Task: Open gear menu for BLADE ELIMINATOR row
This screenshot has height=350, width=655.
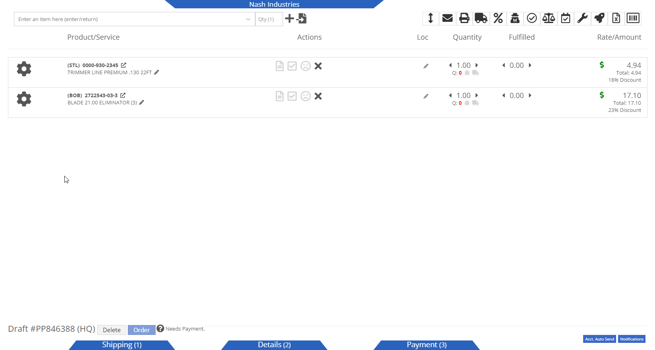Action: [24, 99]
